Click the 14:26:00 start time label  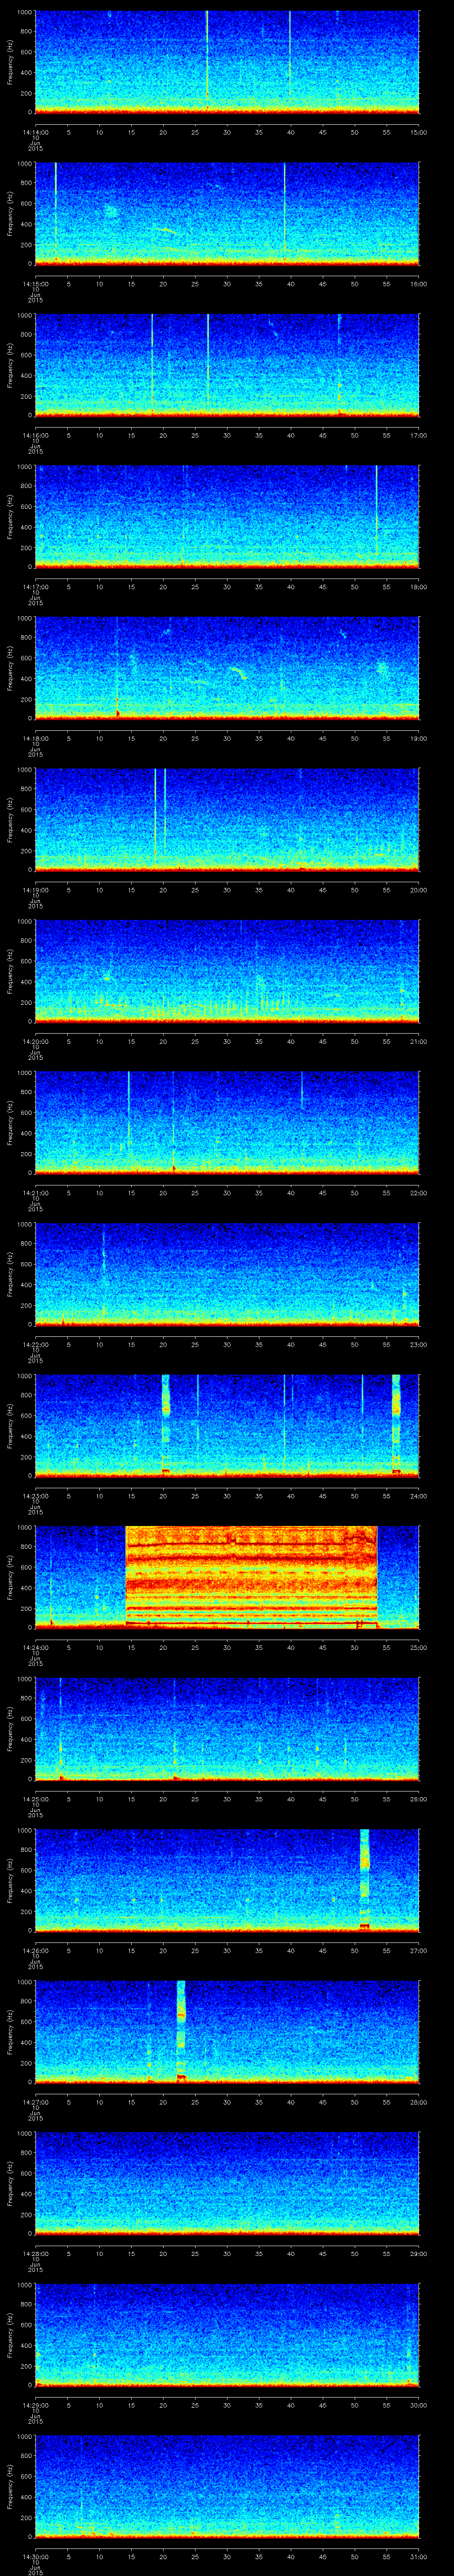(x=35, y=1950)
